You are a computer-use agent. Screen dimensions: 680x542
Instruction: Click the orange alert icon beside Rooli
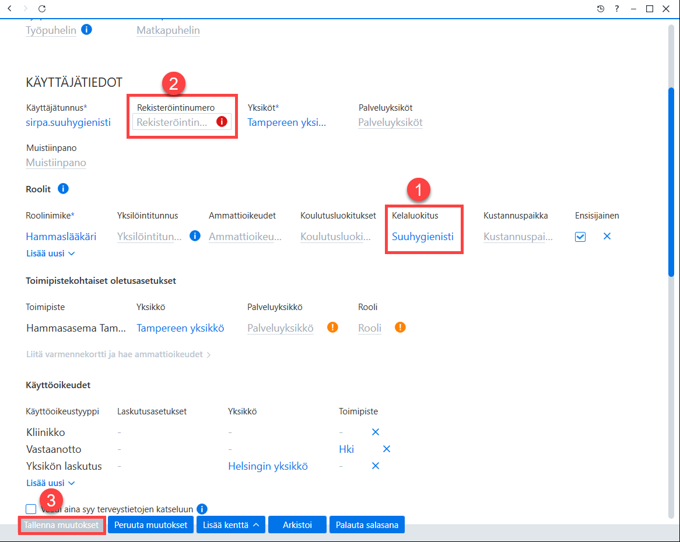tap(400, 327)
